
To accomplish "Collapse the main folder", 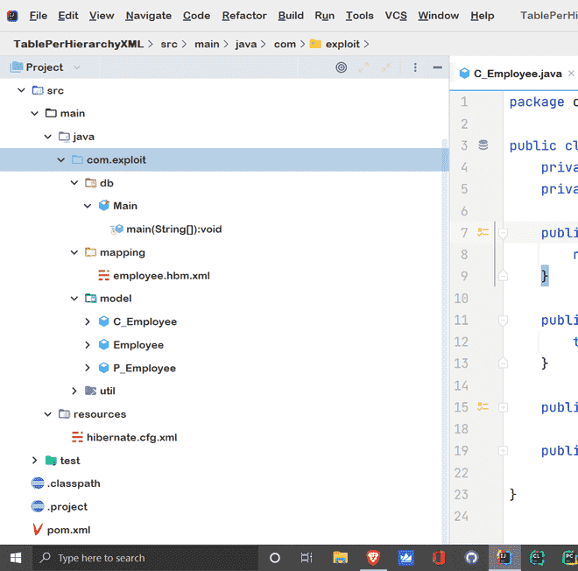I will pyautogui.click(x=35, y=113).
